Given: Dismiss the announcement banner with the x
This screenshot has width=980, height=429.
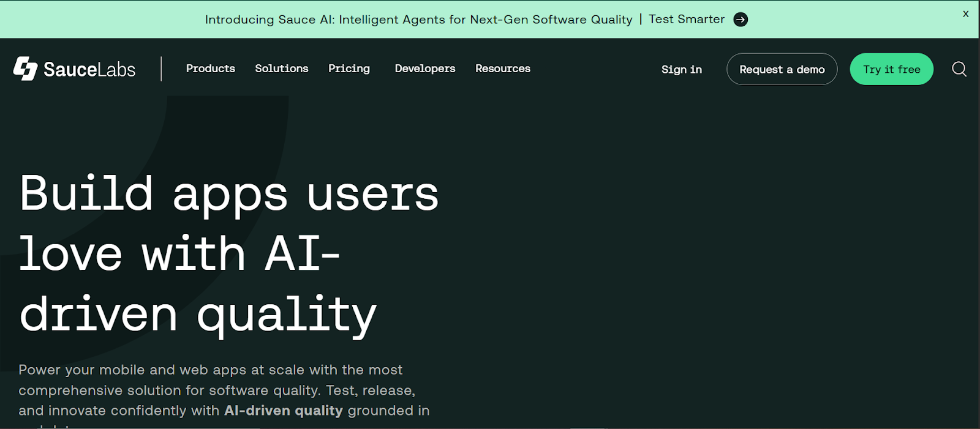Looking at the screenshot, I should 966,14.
